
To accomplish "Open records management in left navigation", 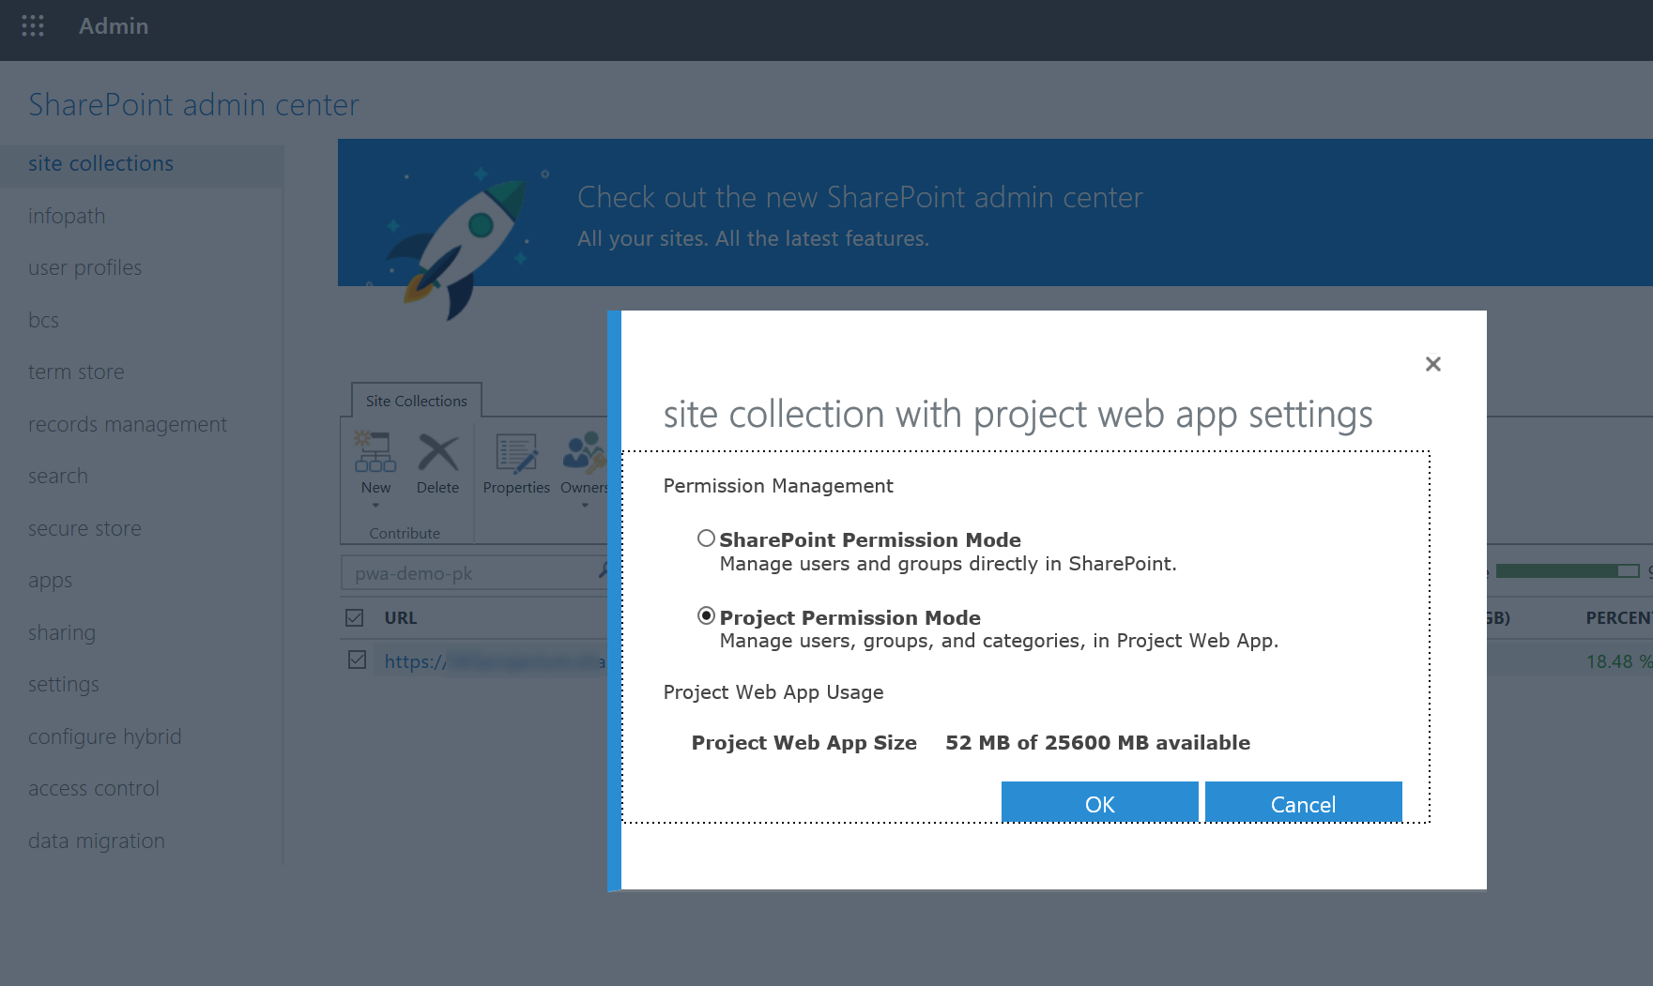I will point(128,424).
